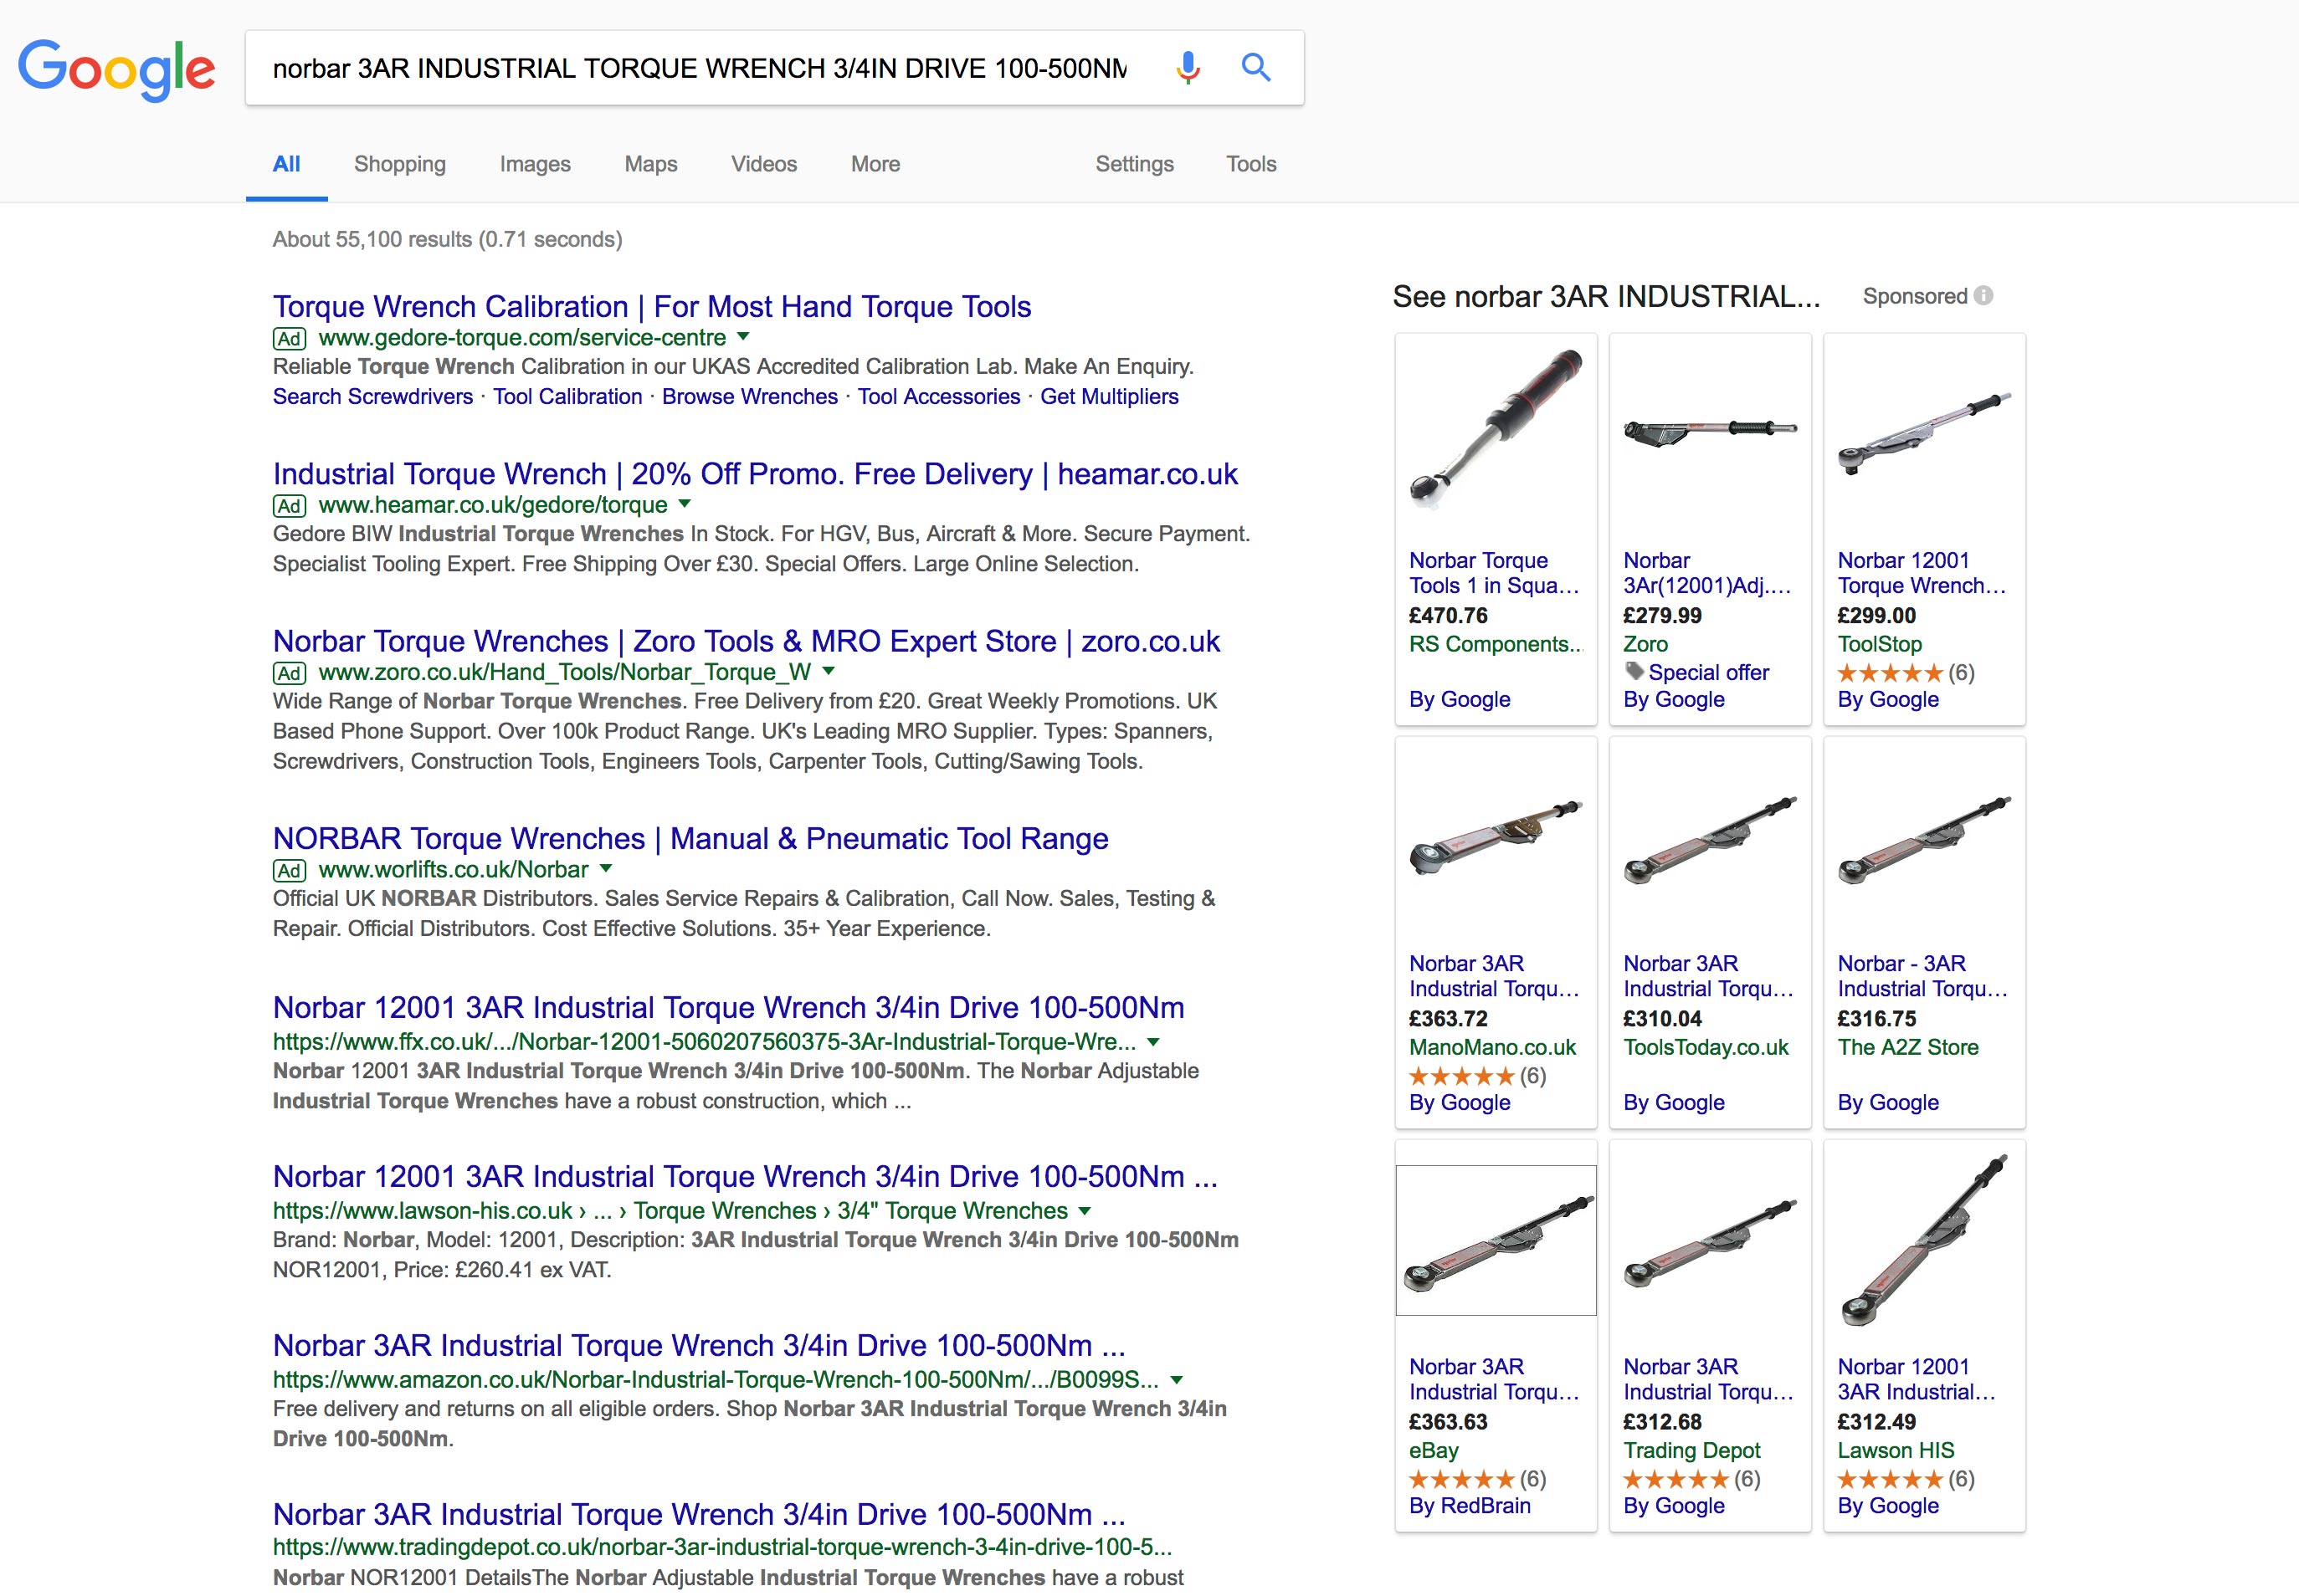Click the Get Multipliers sitelink
The width and height of the screenshot is (2299, 1596).
click(x=1110, y=397)
